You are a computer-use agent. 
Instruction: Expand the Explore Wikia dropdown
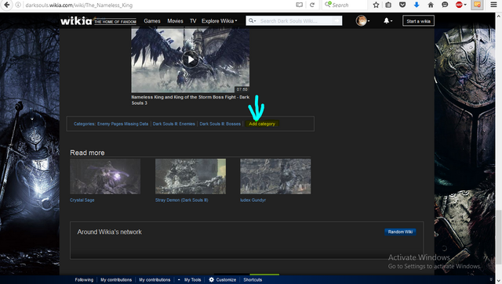(220, 21)
